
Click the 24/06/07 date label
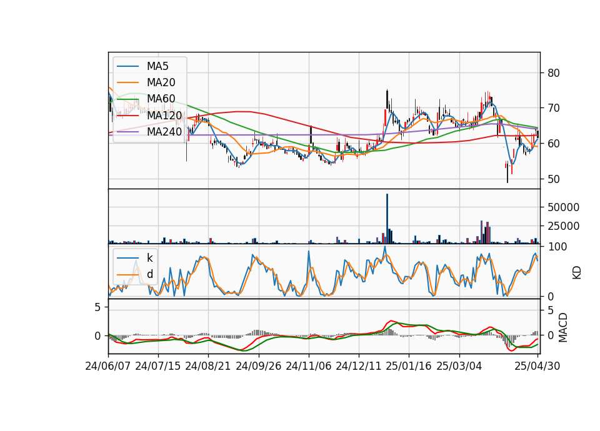[108, 366]
